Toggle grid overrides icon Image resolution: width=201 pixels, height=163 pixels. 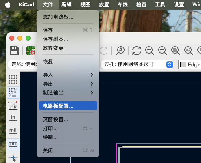[13, 92]
